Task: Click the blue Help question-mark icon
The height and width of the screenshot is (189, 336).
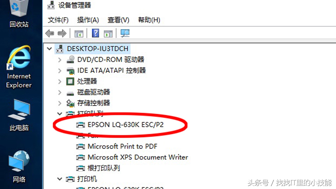Action: click(x=96, y=33)
